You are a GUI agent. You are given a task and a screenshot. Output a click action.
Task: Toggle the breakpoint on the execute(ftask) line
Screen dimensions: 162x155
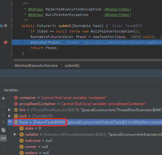pyautogui.click(x=6, y=42)
